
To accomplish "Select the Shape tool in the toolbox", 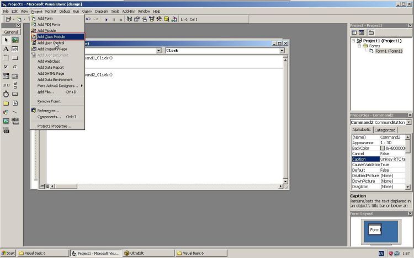I will (x=6, y=112).
